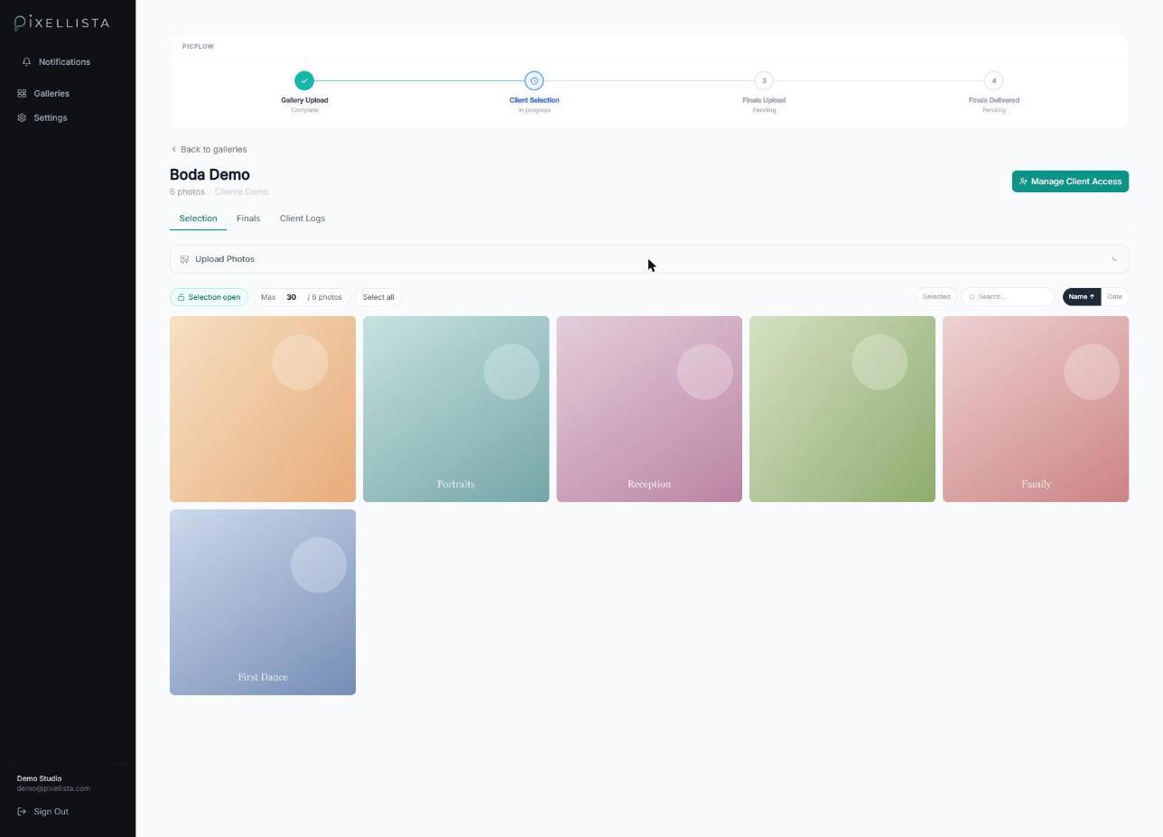Click the Upload Photos image icon
The width and height of the screenshot is (1163, 837).
click(184, 259)
